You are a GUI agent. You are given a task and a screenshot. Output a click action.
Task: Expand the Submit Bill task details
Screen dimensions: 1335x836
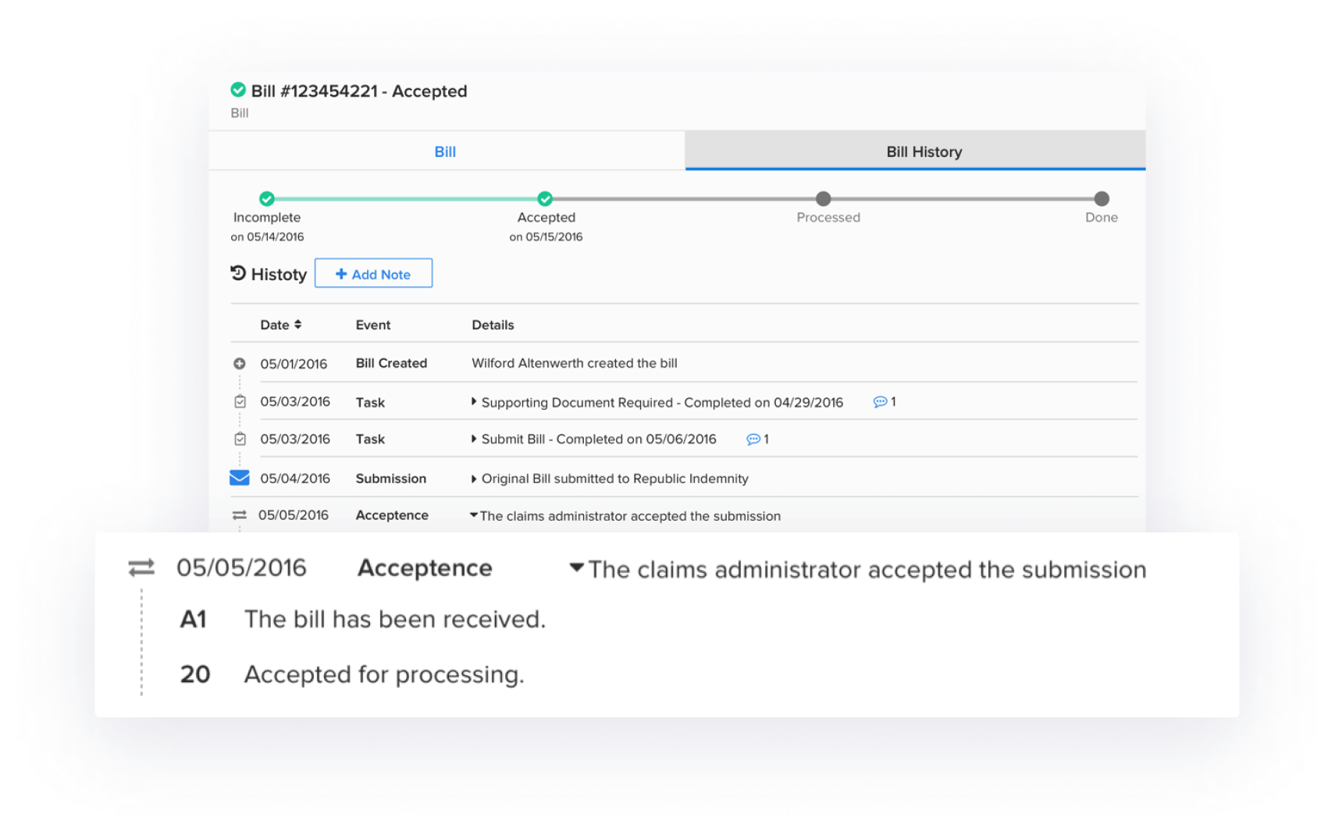pyautogui.click(x=474, y=439)
